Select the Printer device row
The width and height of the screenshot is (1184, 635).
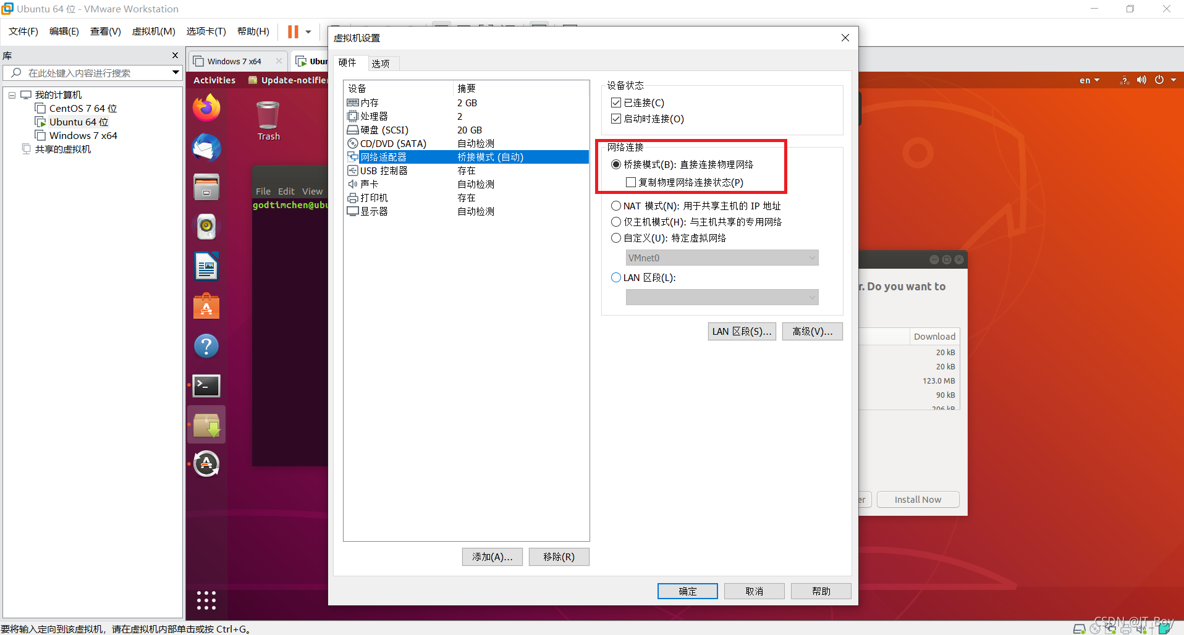466,198
